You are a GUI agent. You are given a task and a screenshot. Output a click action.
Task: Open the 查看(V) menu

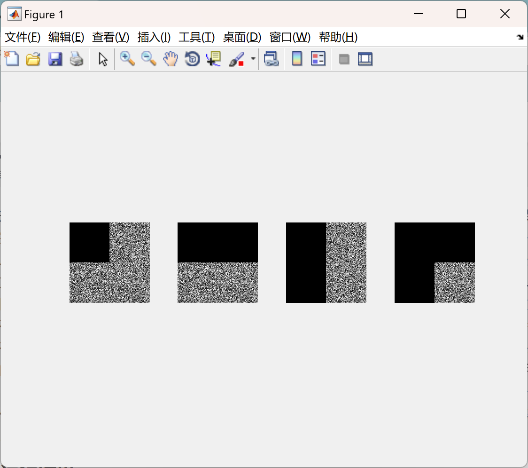[110, 37]
